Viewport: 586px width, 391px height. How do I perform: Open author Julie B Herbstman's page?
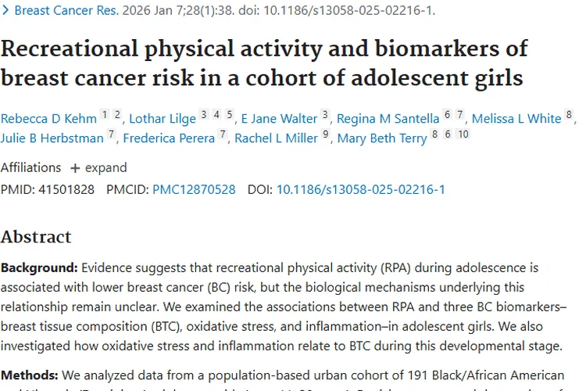[52, 138]
